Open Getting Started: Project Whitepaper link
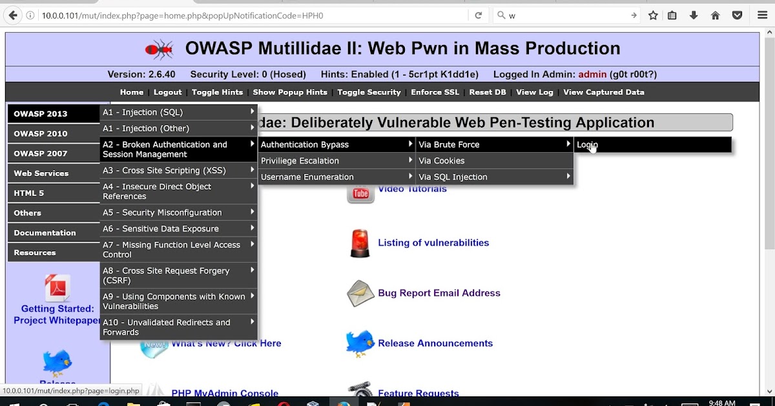Viewport: 775px width, 406px height. click(57, 314)
